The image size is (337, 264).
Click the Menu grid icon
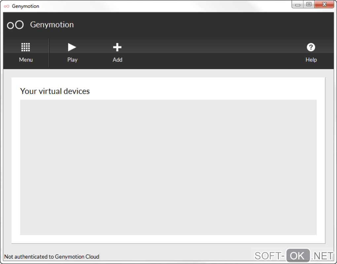tap(26, 47)
